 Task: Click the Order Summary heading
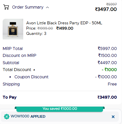pos(28,7)
